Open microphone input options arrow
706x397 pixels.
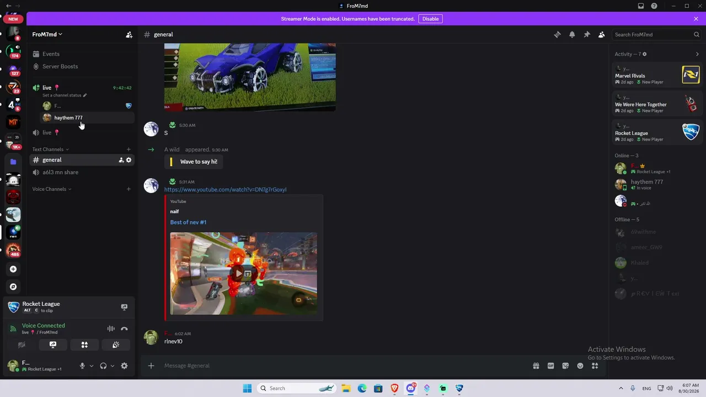coord(92,366)
